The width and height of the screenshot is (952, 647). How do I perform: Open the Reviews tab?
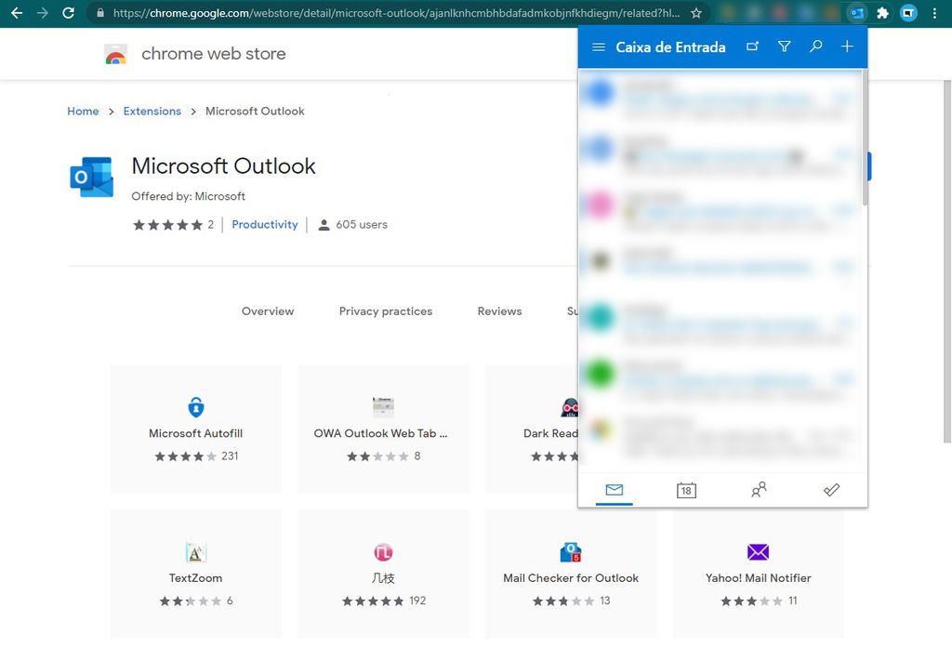[x=499, y=310]
